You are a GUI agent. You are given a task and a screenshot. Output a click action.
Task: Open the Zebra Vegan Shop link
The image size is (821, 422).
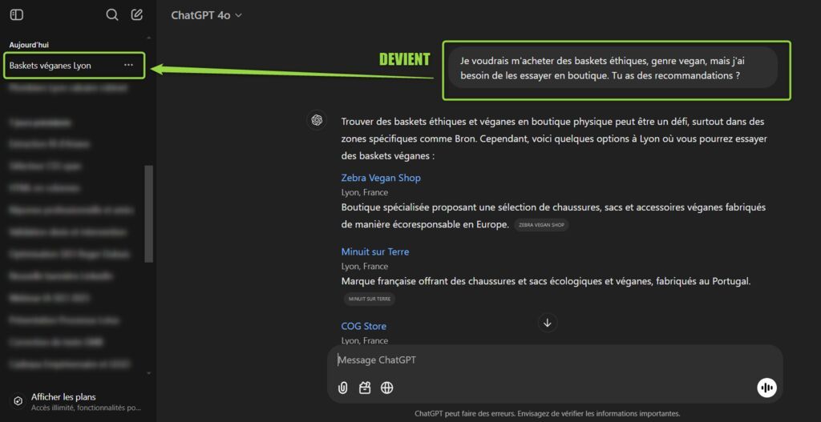coord(381,178)
